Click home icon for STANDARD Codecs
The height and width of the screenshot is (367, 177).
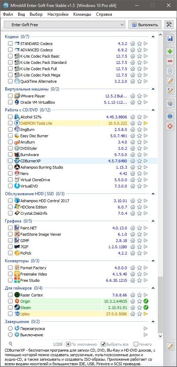point(133,44)
